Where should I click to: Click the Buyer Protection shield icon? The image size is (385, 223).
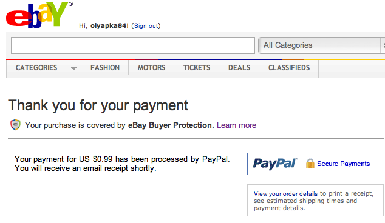pos(15,125)
